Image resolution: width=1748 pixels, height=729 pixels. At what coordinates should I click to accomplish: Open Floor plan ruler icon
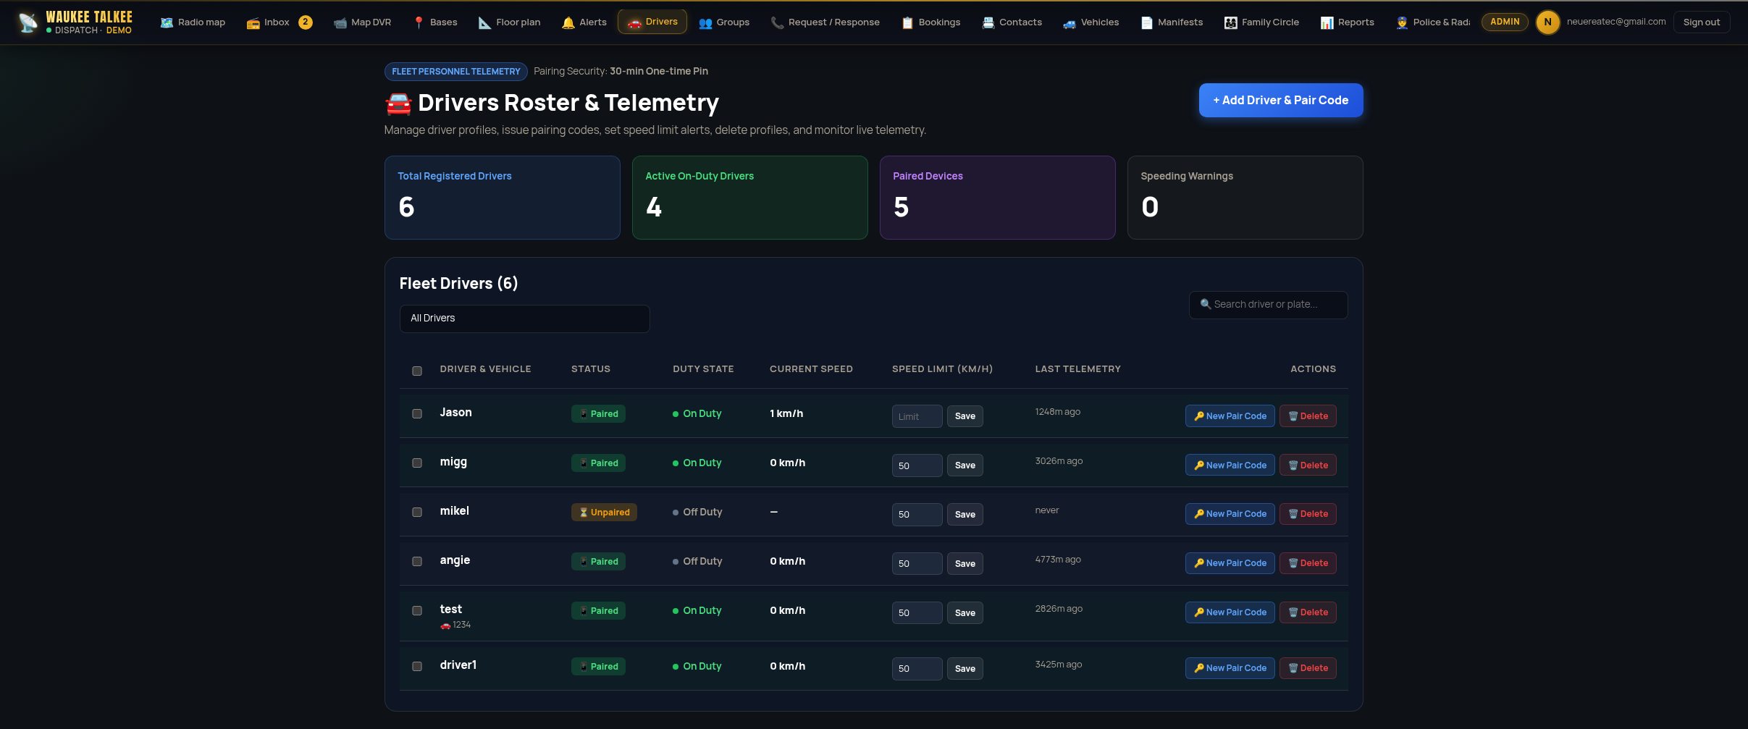pyautogui.click(x=484, y=23)
